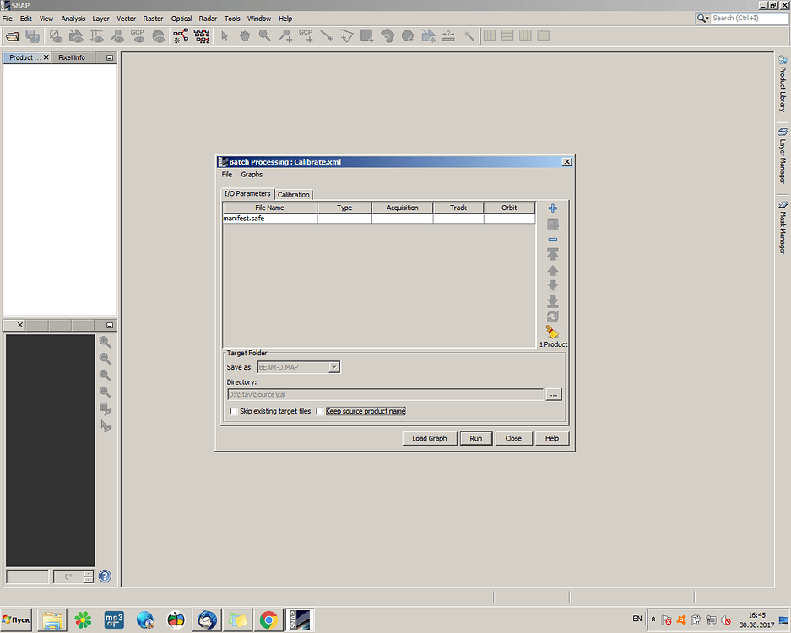This screenshot has height=633, width=791.
Task: Move product to top of list
Action: (x=553, y=254)
